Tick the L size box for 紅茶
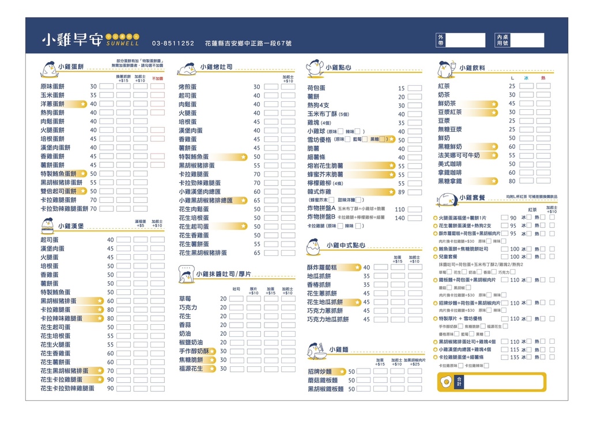The width and height of the screenshot is (590, 422). 527,86
